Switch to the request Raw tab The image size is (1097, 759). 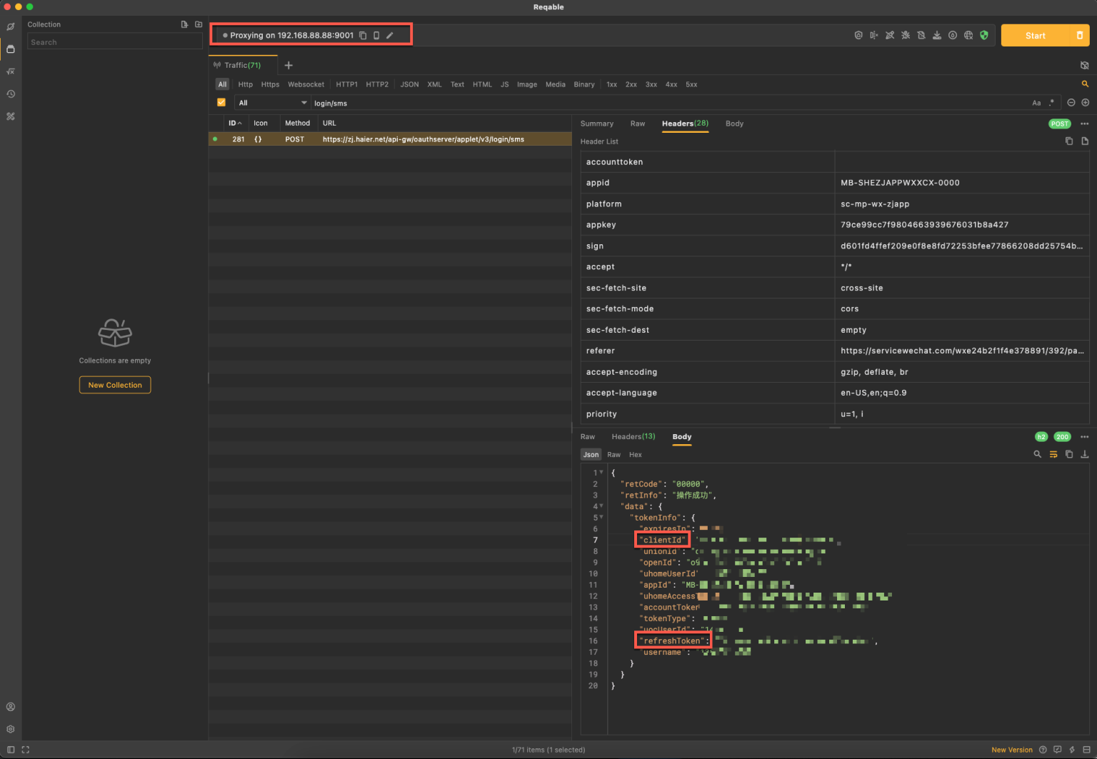pyautogui.click(x=638, y=124)
